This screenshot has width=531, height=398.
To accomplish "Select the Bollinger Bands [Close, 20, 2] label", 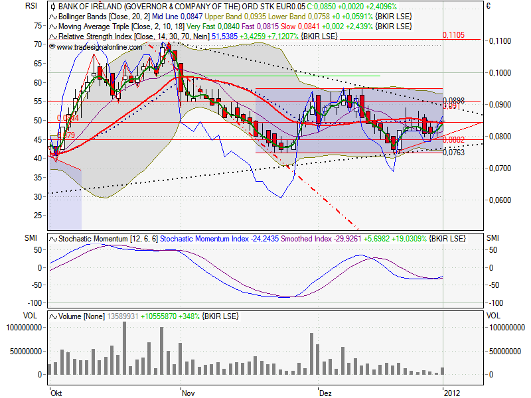I will pyautogui.click(x=104, y=17).
